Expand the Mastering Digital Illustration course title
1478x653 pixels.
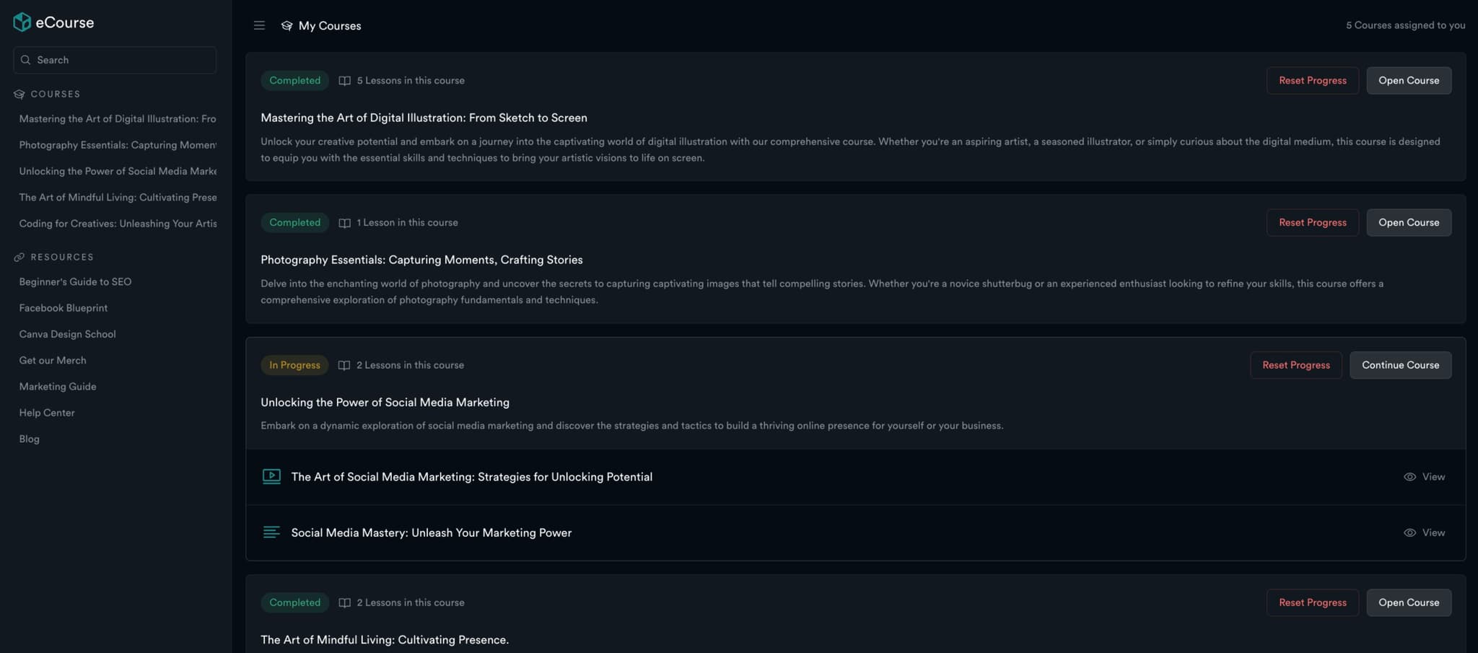[x=424, y=118]
